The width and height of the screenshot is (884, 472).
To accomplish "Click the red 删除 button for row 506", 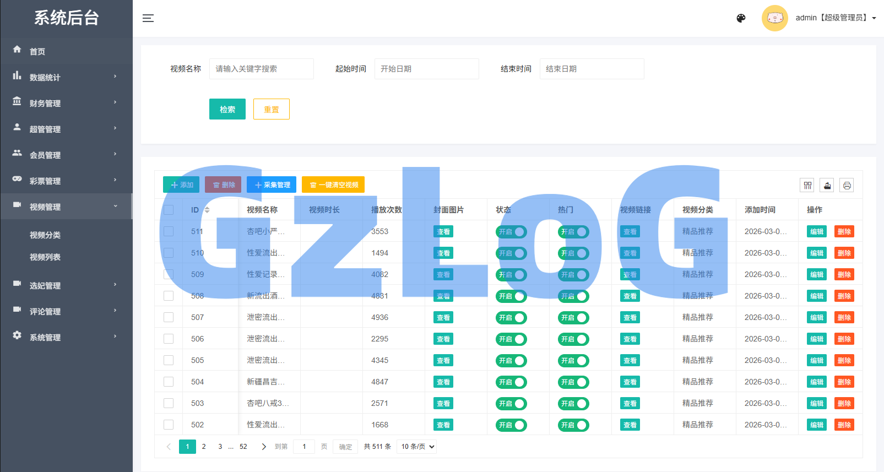I will coord(844,339).
